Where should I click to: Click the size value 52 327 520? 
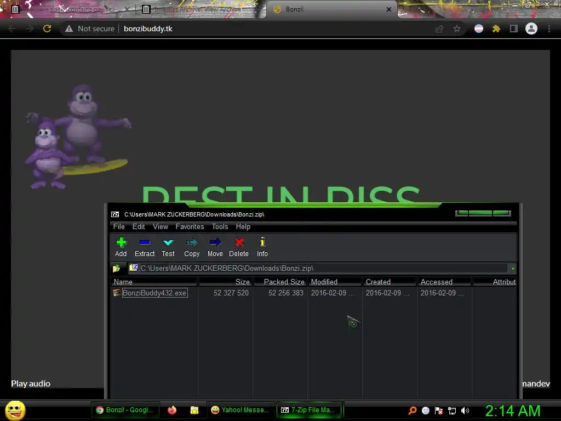point(231,293)
